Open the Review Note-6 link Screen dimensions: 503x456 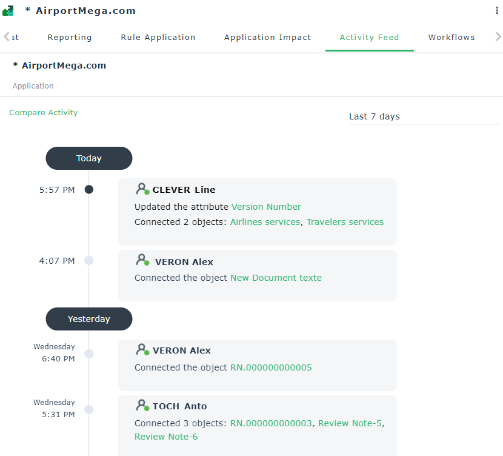tap(166, 437)
